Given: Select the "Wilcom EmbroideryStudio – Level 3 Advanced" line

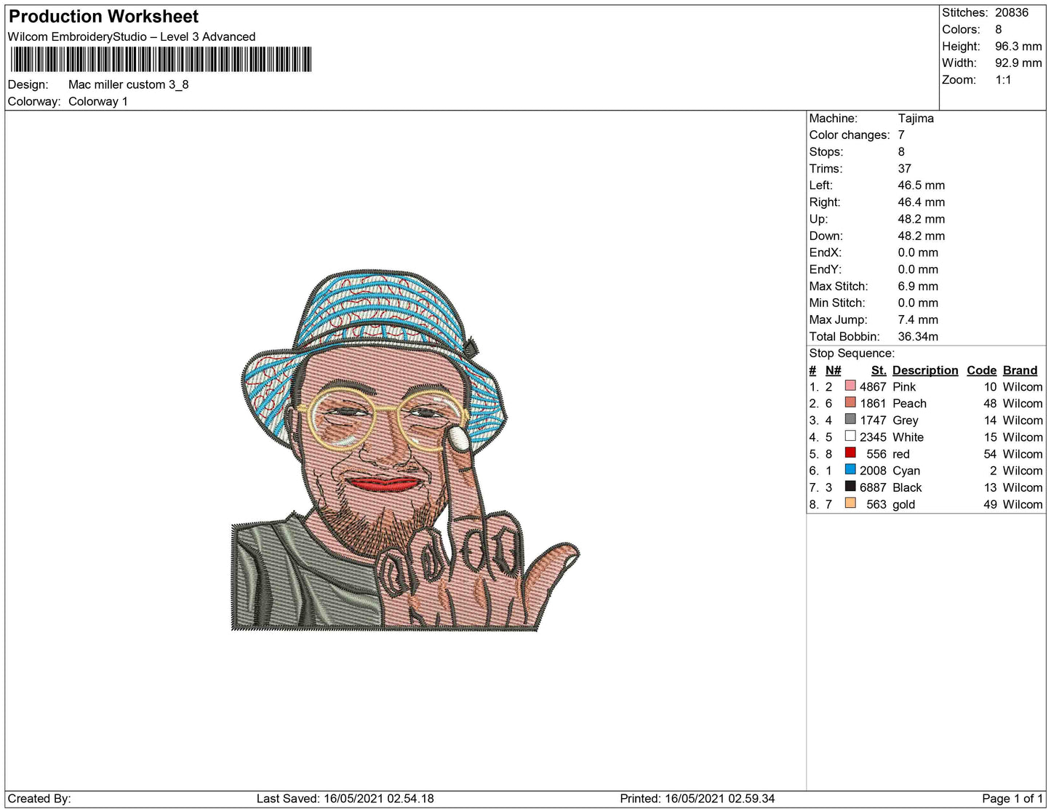Looking at the screenshot, I should 132,36.
